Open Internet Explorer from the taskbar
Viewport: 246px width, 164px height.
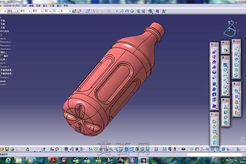click(x=8, y=161)
